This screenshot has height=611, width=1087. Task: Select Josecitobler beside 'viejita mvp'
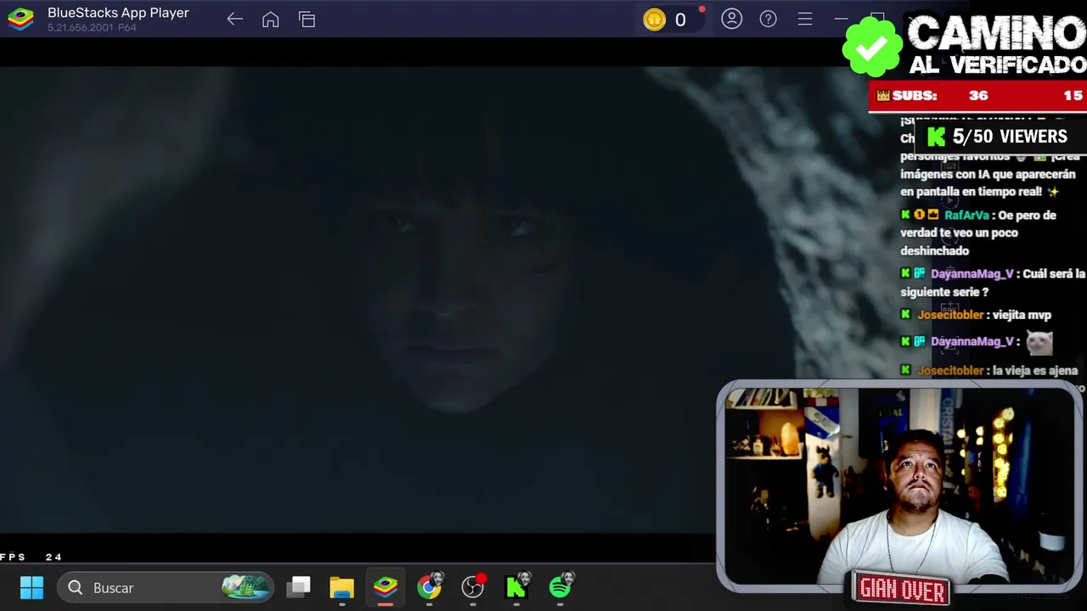coord(950,315)
